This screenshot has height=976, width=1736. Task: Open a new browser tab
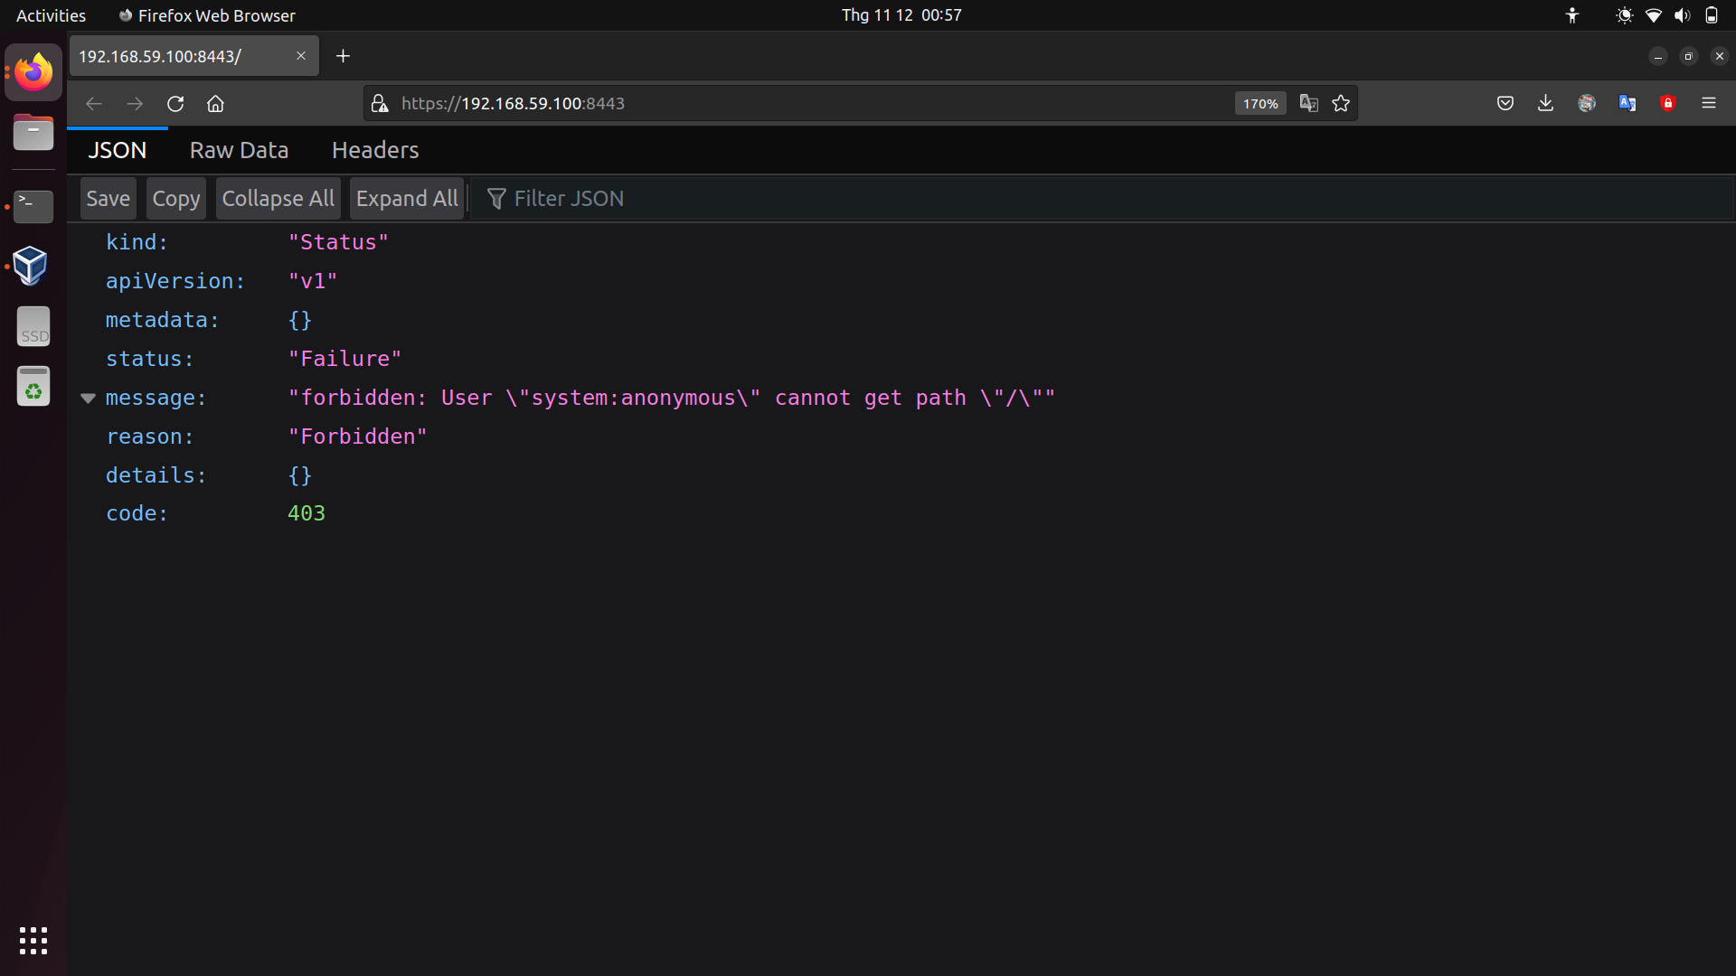[x=343, y=56]
